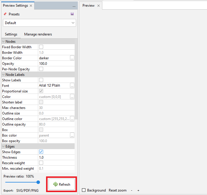Screen dimensions: 207x195
Task: Click the Outline opacity value 80.0
Action: tap(56, 124)
